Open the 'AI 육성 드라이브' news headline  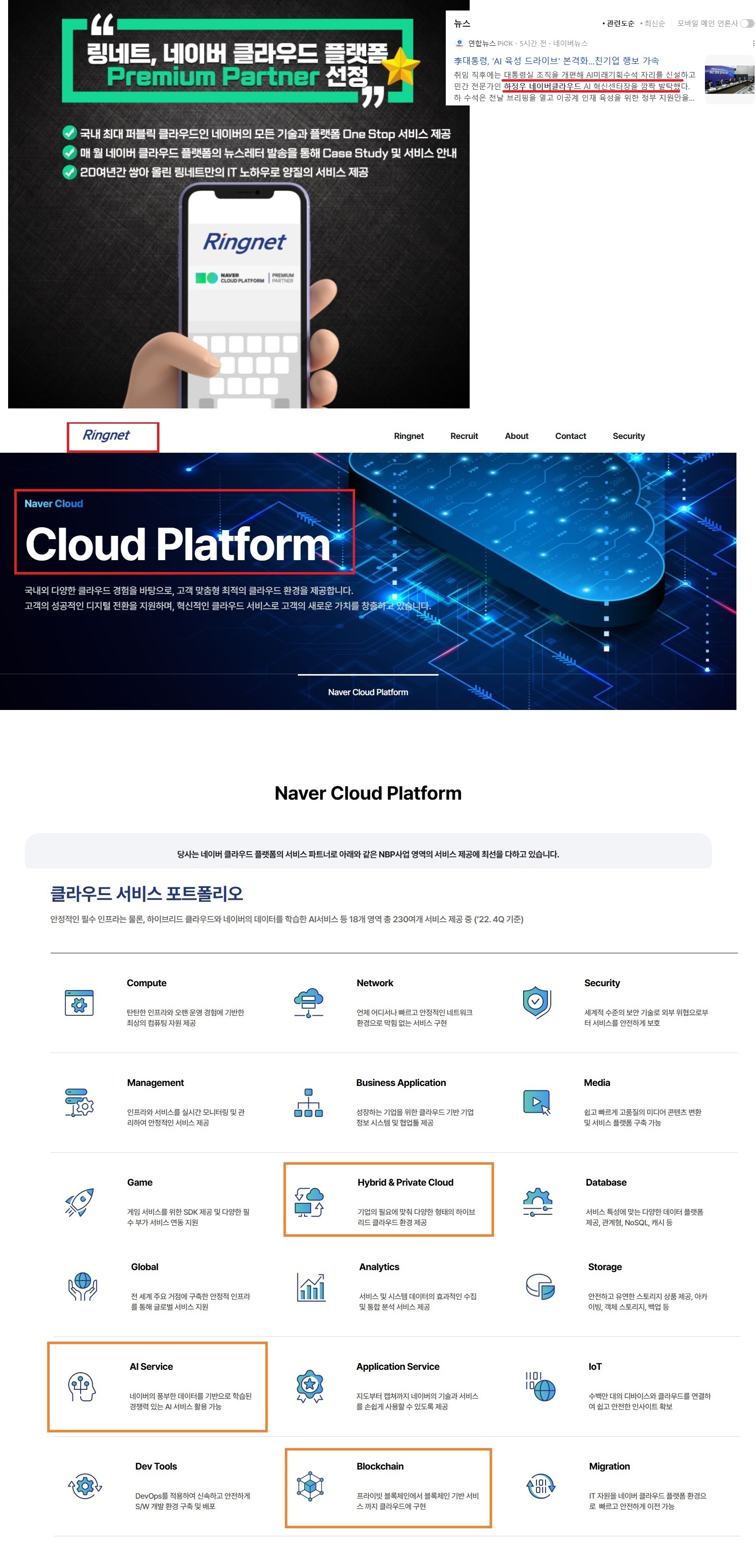(x=556, y=61)
